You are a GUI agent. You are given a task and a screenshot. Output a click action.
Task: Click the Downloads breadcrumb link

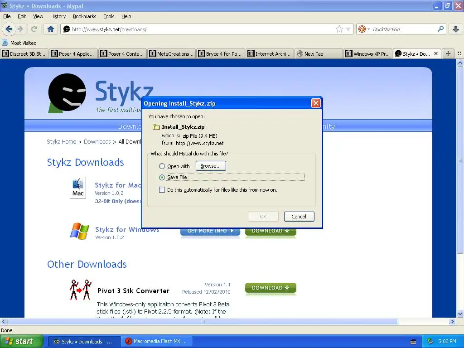coord(97,142)
